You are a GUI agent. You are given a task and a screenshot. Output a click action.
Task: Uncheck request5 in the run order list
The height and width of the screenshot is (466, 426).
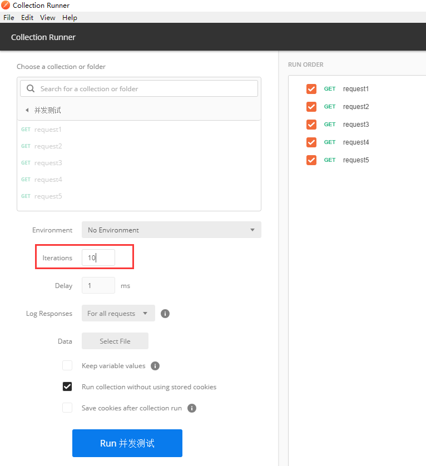[x=311, y=160]
